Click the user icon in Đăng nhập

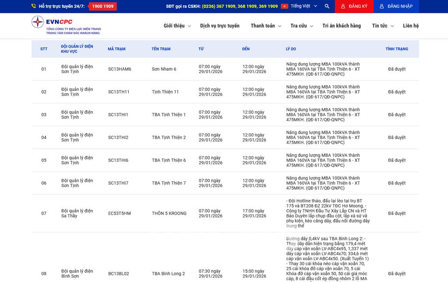[381, 7]
